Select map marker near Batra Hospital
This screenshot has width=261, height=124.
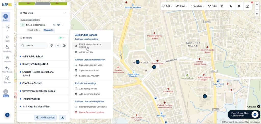click(x=154, y=67)
